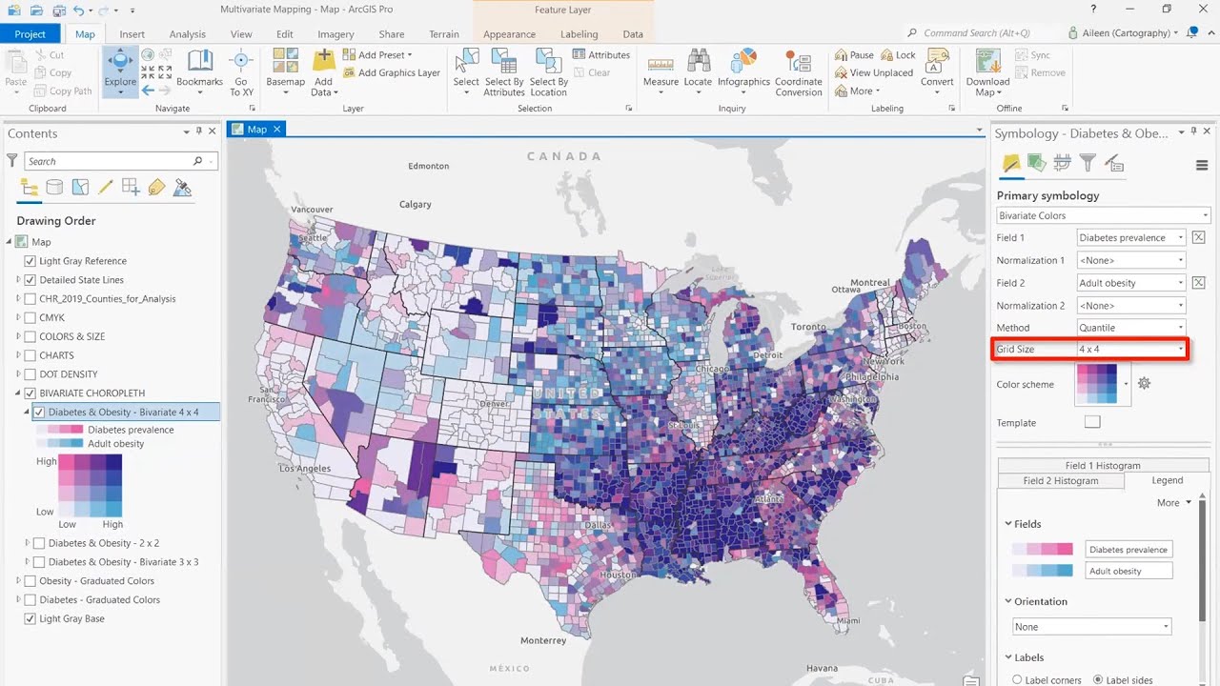The width and height of the screenshot is (1220, 686).
Task: Open the Field 1 expression builder
Action: 1199,237
